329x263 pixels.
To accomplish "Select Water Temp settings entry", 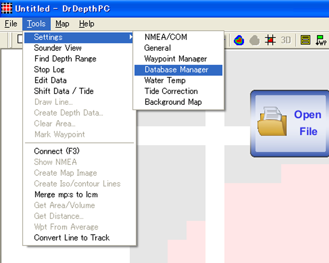I will point(178,80).
